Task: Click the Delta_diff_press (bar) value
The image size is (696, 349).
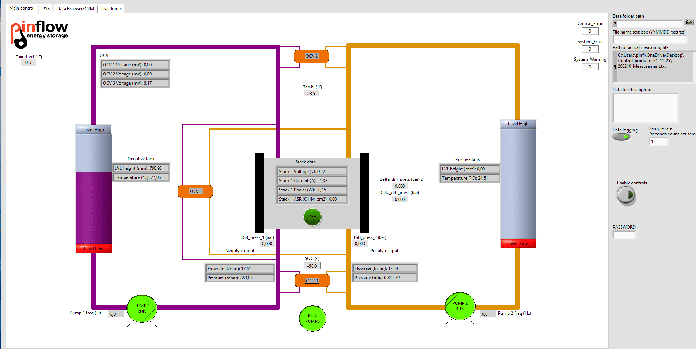Action: click(x=400, y=200)
